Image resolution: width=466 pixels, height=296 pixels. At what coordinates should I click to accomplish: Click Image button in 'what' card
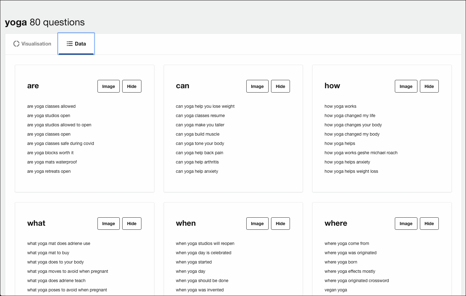tap(108, 224)
